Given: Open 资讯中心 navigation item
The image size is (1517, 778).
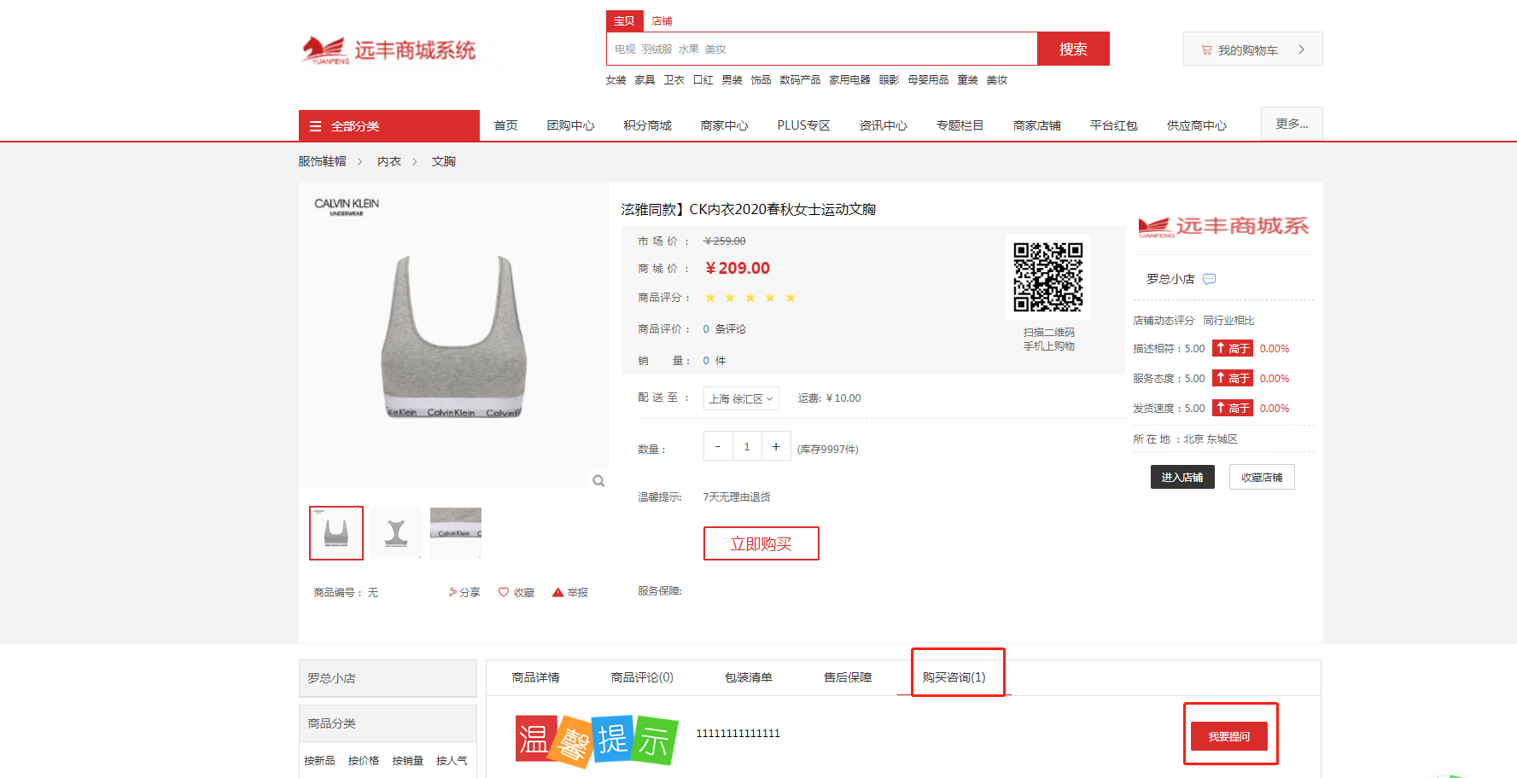Looking at the screenshot, I should point(883,125).
